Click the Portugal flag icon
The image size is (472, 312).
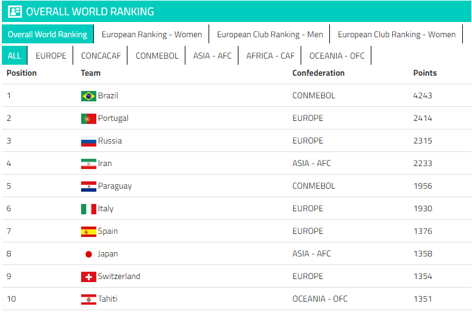(x=88, y=118)
